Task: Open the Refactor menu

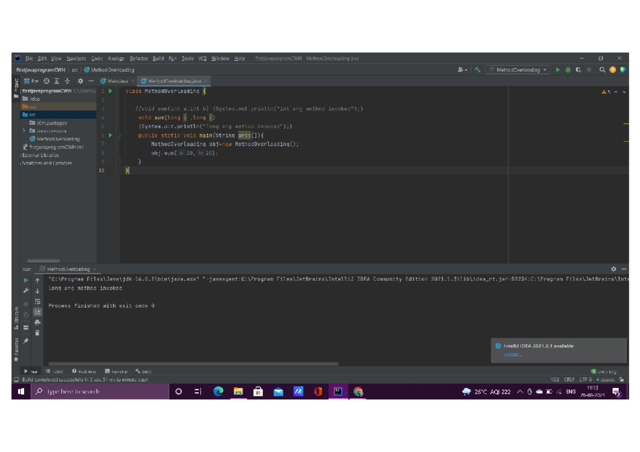Action: pos(139,59)
